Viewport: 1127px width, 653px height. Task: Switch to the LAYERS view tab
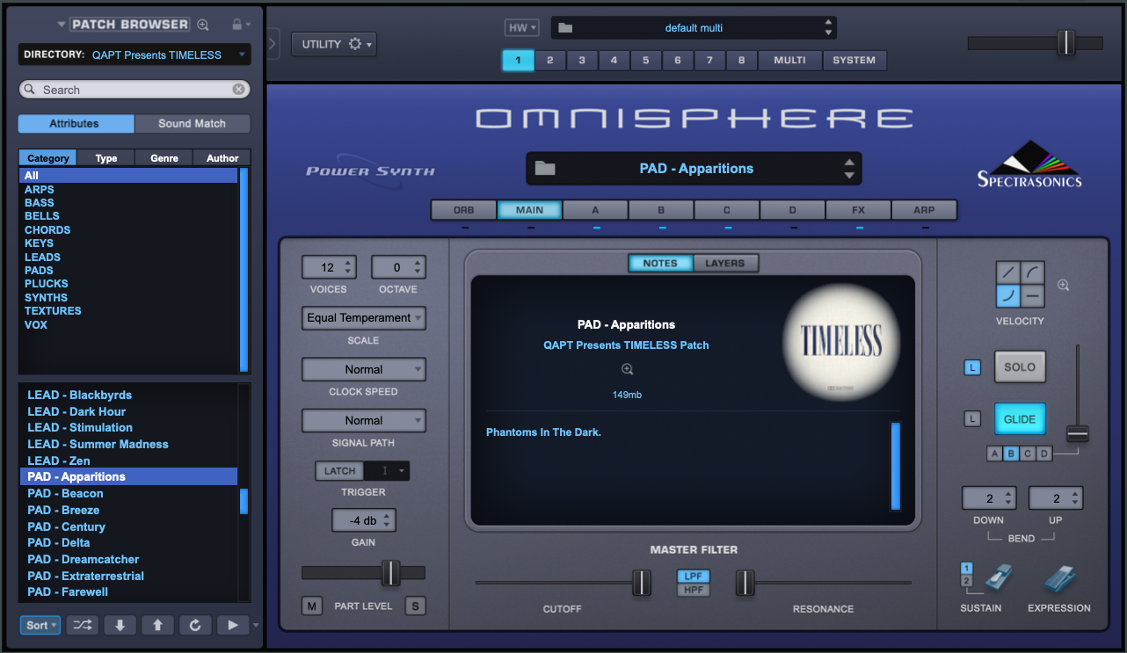click(x=725, y=263)
